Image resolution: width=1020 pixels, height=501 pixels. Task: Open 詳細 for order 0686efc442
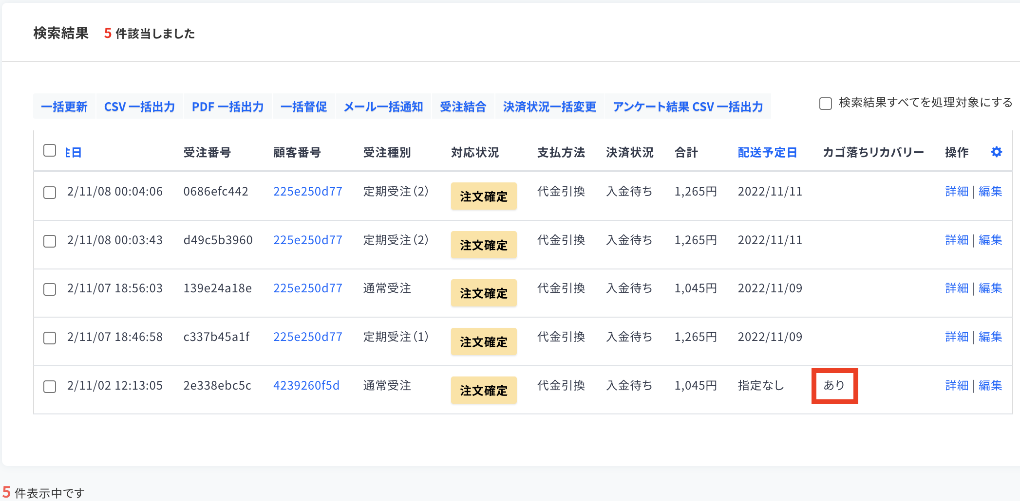(957, 191)
